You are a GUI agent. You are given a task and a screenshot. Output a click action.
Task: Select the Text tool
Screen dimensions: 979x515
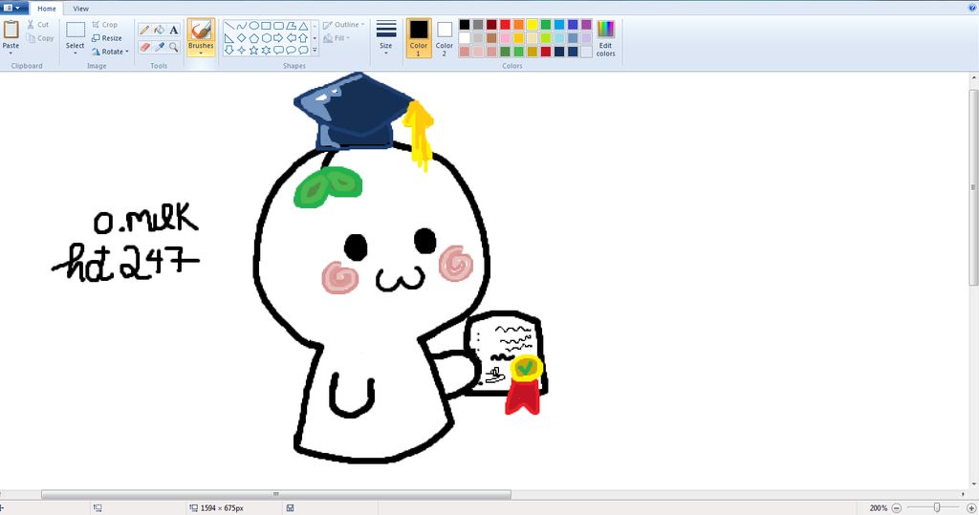174,30
